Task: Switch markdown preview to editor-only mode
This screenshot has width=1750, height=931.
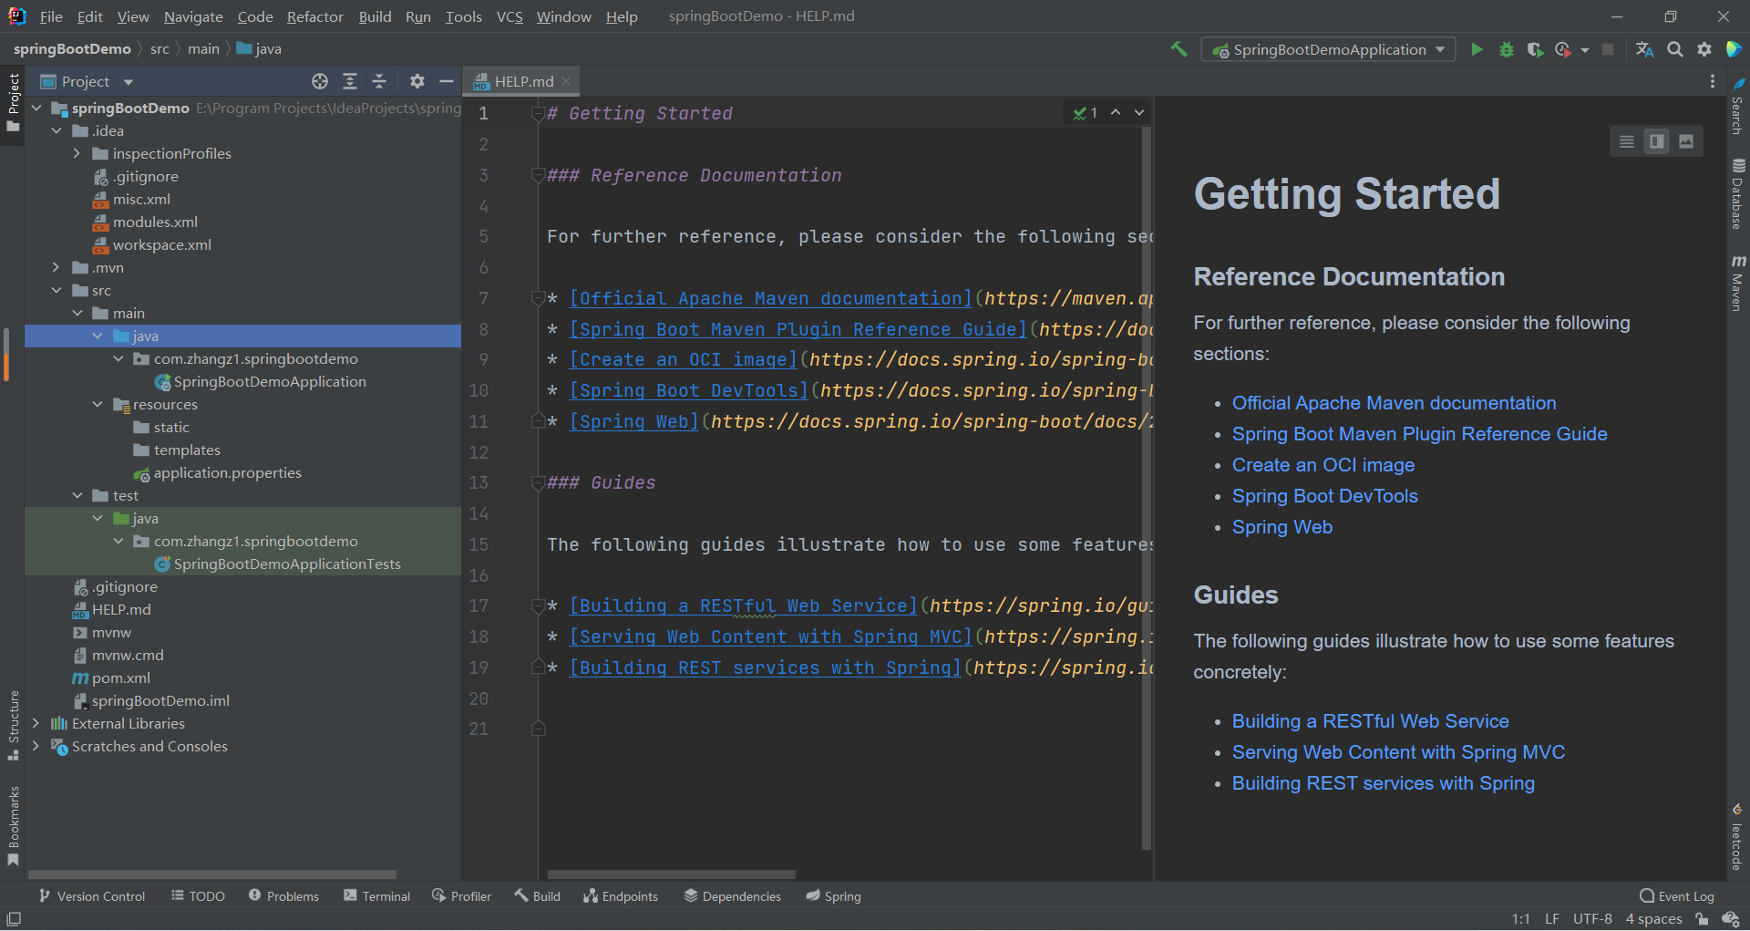Action: pyautogui.click(x=1627, y=141)
